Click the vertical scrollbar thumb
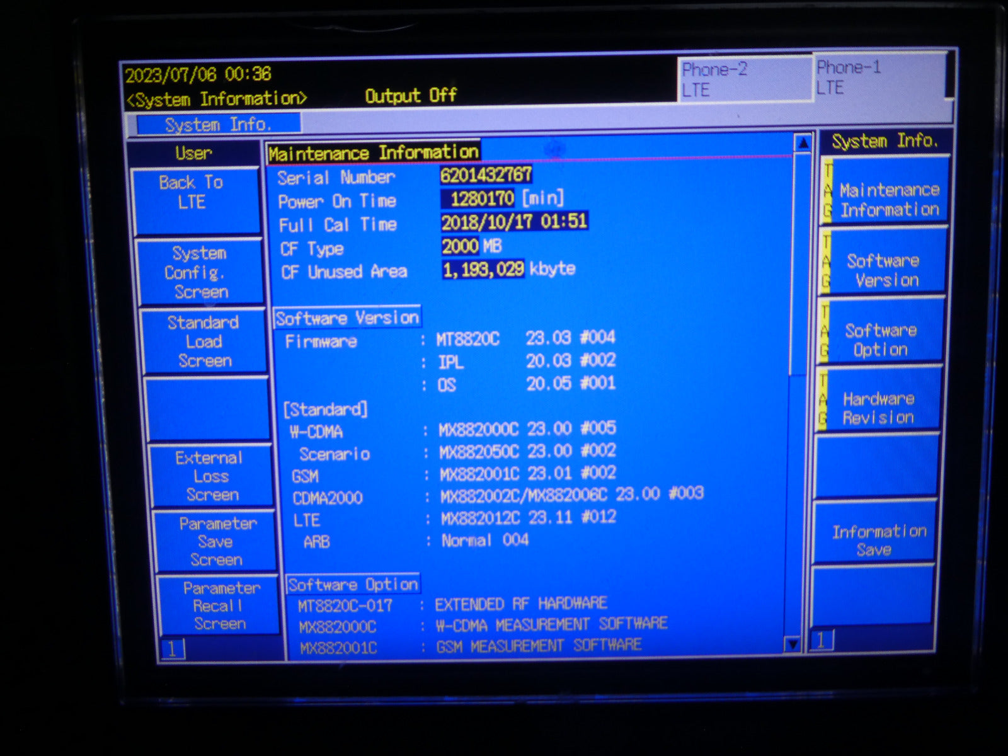The width and height of the screenshot is (1008, 756). click(799, 265)
